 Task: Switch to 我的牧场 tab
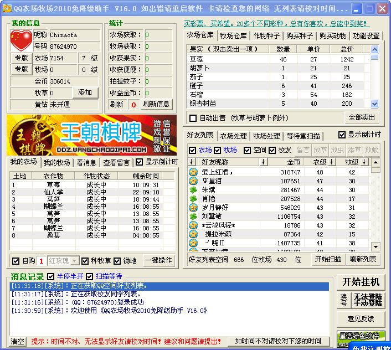pyautogui.click(x=56, y=162)
